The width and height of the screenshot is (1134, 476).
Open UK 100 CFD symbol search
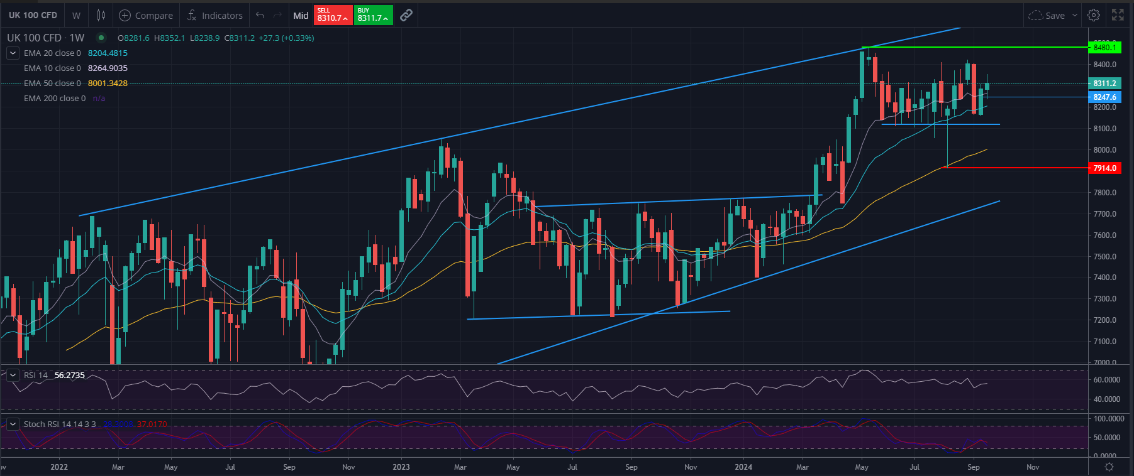coord(33,15)
